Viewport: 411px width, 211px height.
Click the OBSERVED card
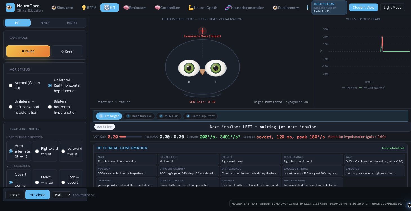click(126, 182)
